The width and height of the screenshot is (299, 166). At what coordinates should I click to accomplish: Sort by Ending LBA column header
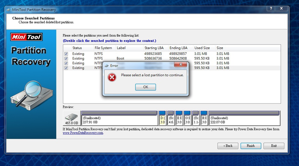(181, 48)
